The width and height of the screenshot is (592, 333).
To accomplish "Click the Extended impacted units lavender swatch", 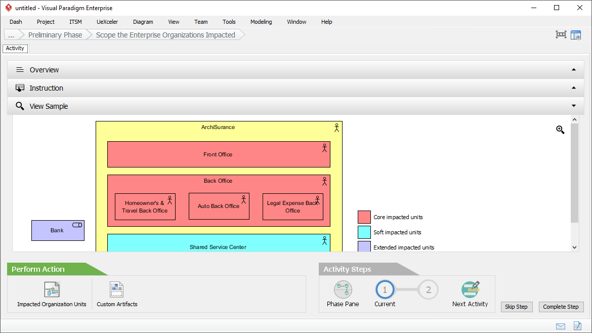I will pyautogui.click(x=364, y=246).
